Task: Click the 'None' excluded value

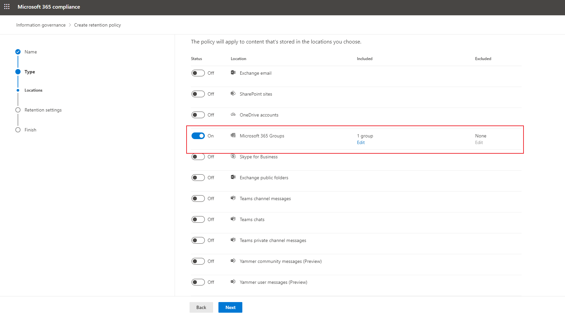Action: coord(481,136)
